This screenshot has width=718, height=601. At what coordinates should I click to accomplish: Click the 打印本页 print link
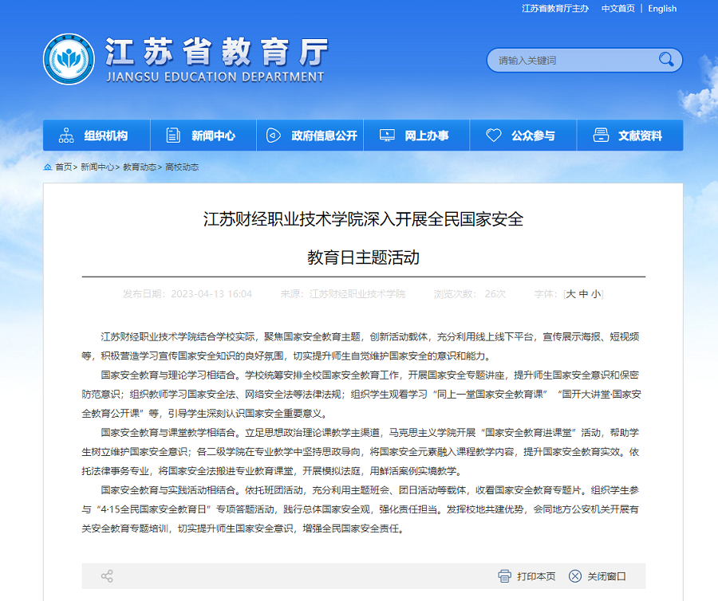point(536,576)
